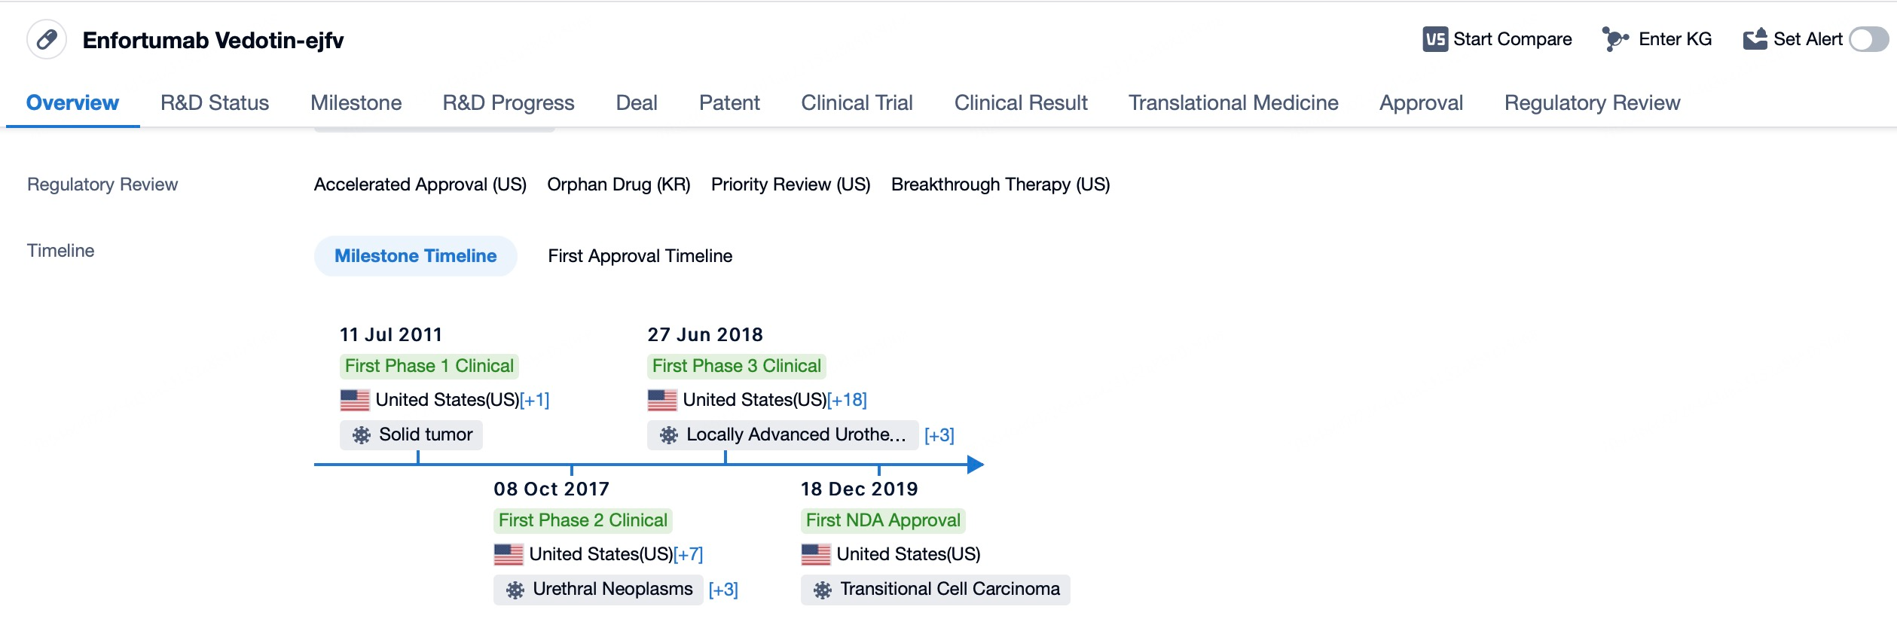
Task: Click the US flag under First Phase 1 Clinical
Action: [x=355, y=400]
